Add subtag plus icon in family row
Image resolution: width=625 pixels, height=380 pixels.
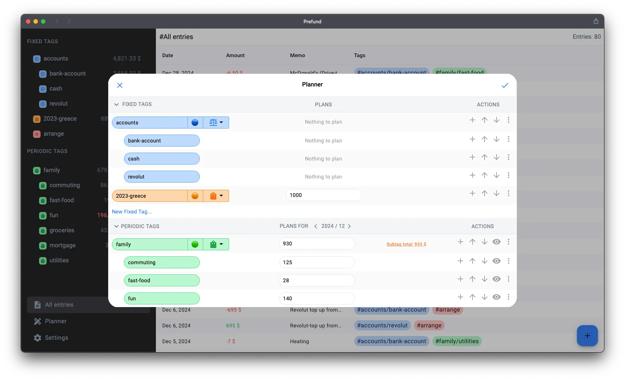pyautogui.click(x=460, y=242)
